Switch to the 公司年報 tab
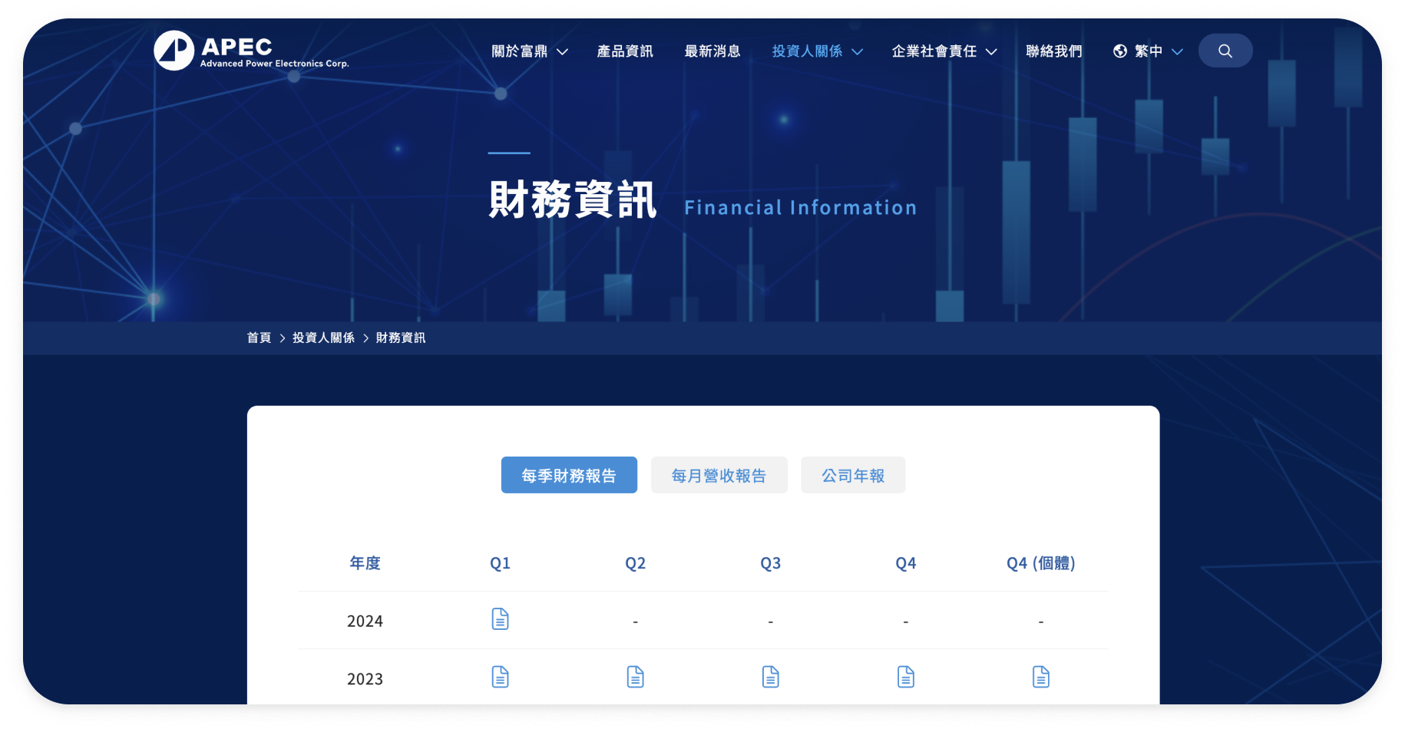The image size is (1405, 732). pos(853,476)
